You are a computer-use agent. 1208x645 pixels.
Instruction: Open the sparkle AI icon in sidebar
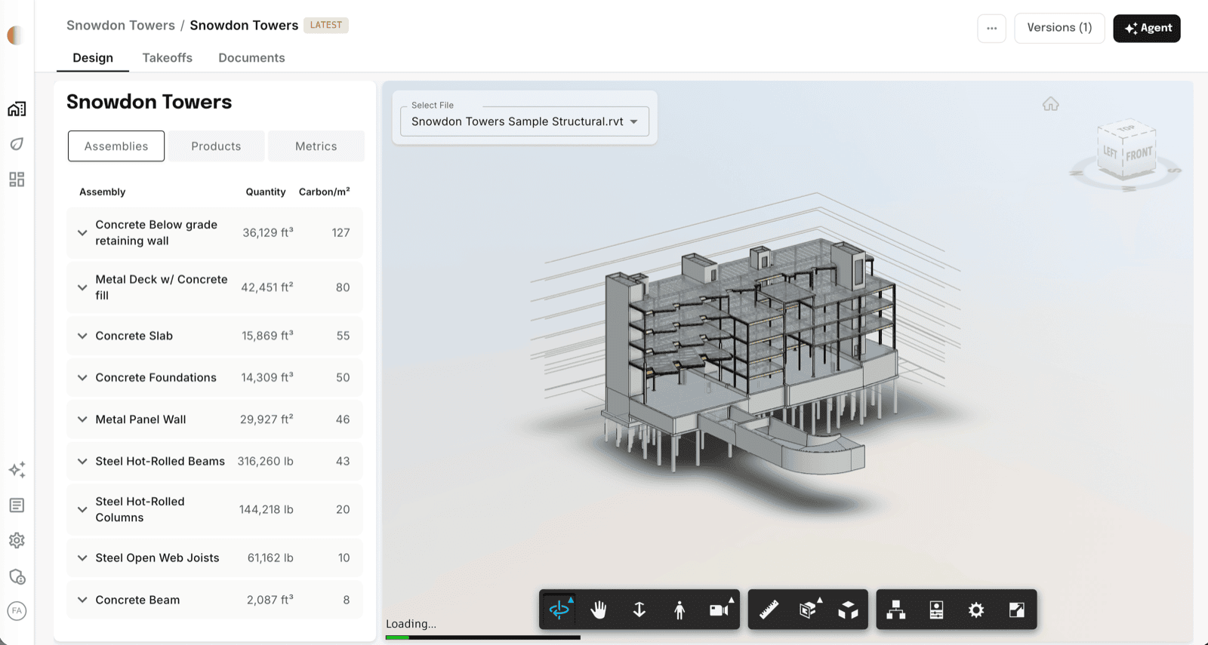coord(17,469)
